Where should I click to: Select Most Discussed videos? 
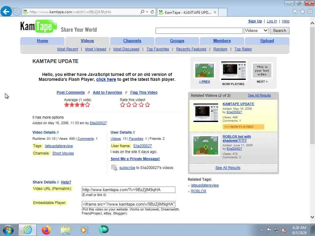point(126,49)
